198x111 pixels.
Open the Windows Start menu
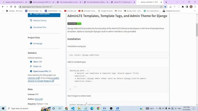[3, 108]
